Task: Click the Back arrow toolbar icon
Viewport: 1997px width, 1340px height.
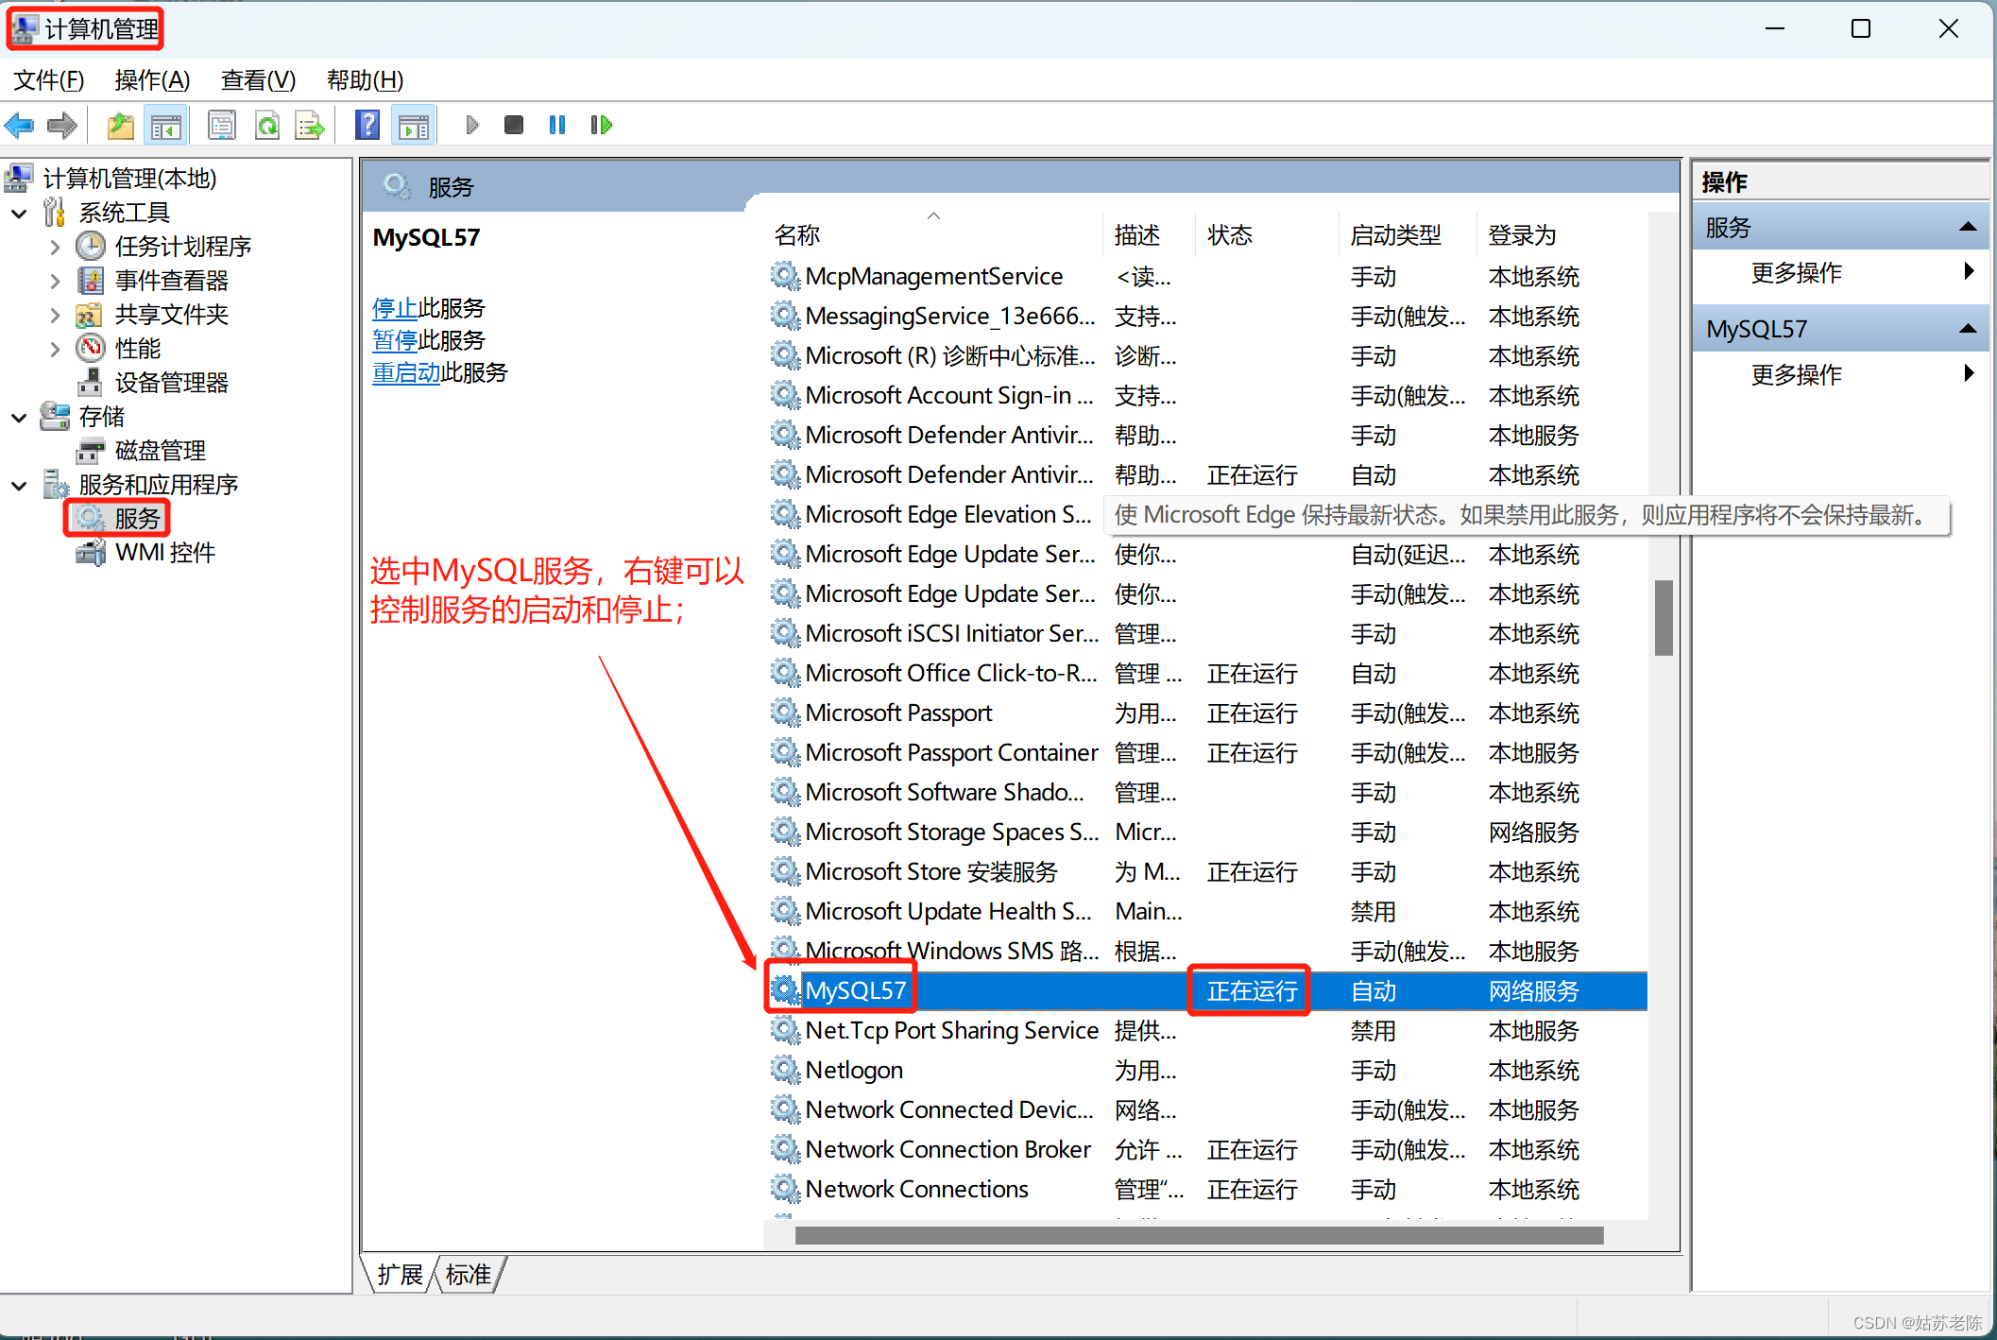Action: point(19,125)
